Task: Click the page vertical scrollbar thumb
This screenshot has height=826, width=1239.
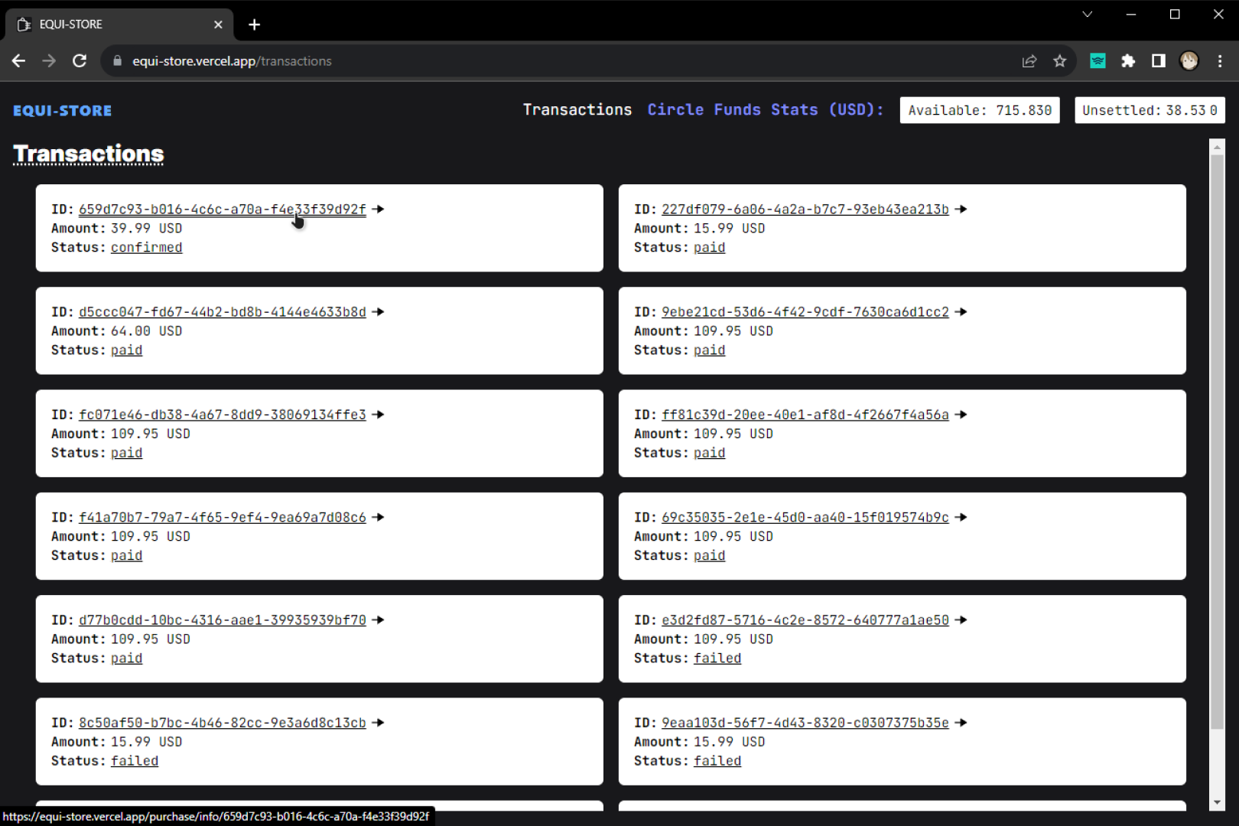Action: click(1217, 442)
